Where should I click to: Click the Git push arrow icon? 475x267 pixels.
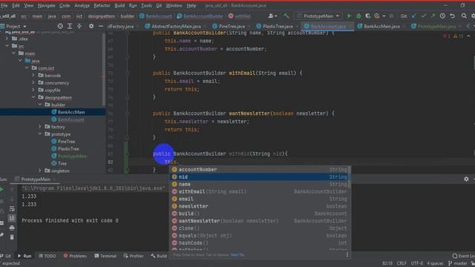tap(433, 16)
